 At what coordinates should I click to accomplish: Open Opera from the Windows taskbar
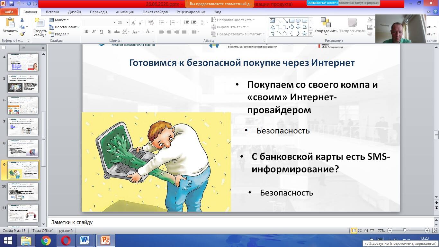click(66, 241)
